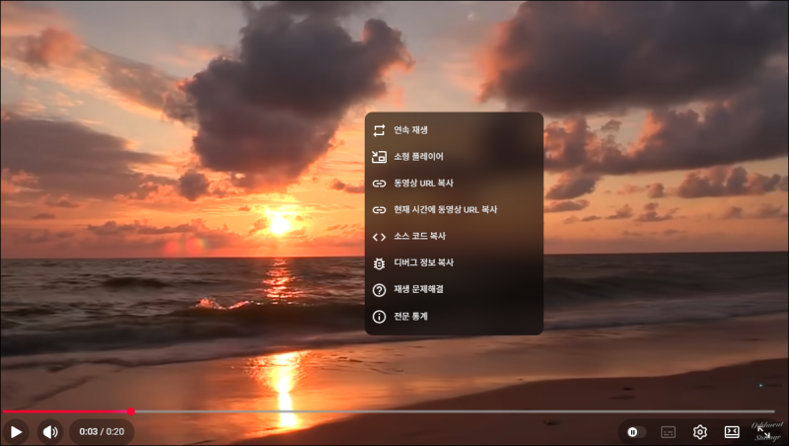Choose 동영상 URL 복사 menu entry
The width and height of the screenshot is (789, 446).
pos(454,184)
